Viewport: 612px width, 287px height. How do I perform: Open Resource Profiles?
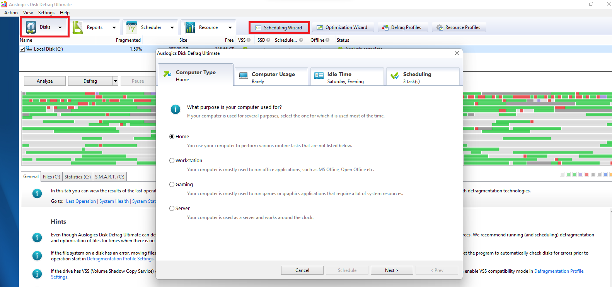459,27
